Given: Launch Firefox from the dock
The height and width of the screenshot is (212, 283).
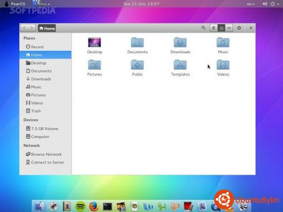Looking at the screenshot, I should coord(94,206).
